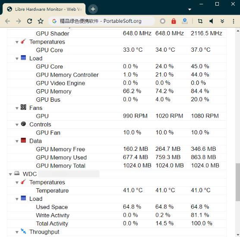
Task: Click the GPU Temperatures thermometer icon
Action: (23, 41)
